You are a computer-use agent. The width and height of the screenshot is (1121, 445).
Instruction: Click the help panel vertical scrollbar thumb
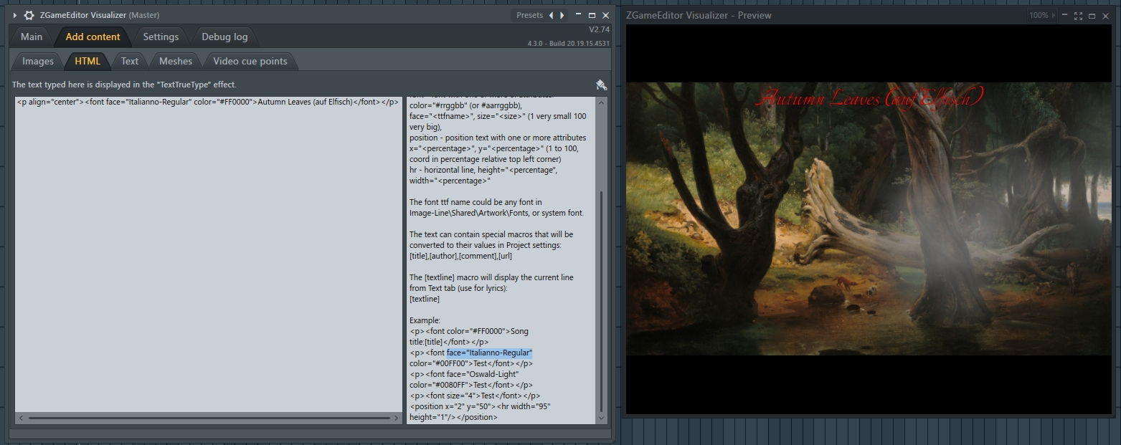click(602, 301)
